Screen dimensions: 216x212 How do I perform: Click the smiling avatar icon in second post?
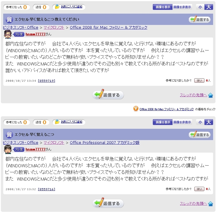pos(8,149)
